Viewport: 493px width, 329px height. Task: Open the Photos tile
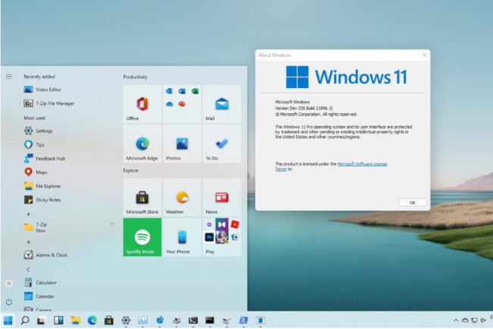(182, 144)
